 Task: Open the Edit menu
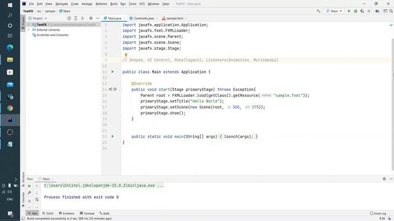[39, 4]
